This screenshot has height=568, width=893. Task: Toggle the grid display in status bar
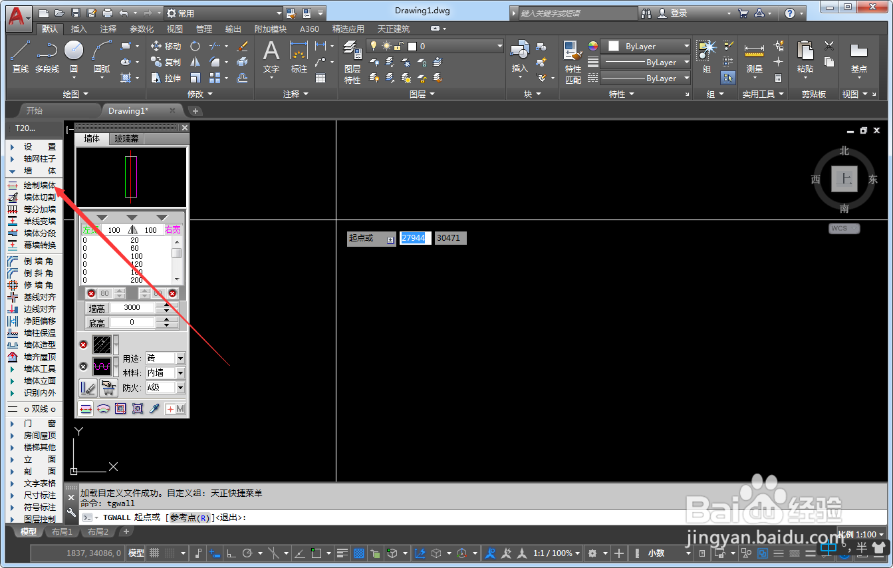(154, 553)
